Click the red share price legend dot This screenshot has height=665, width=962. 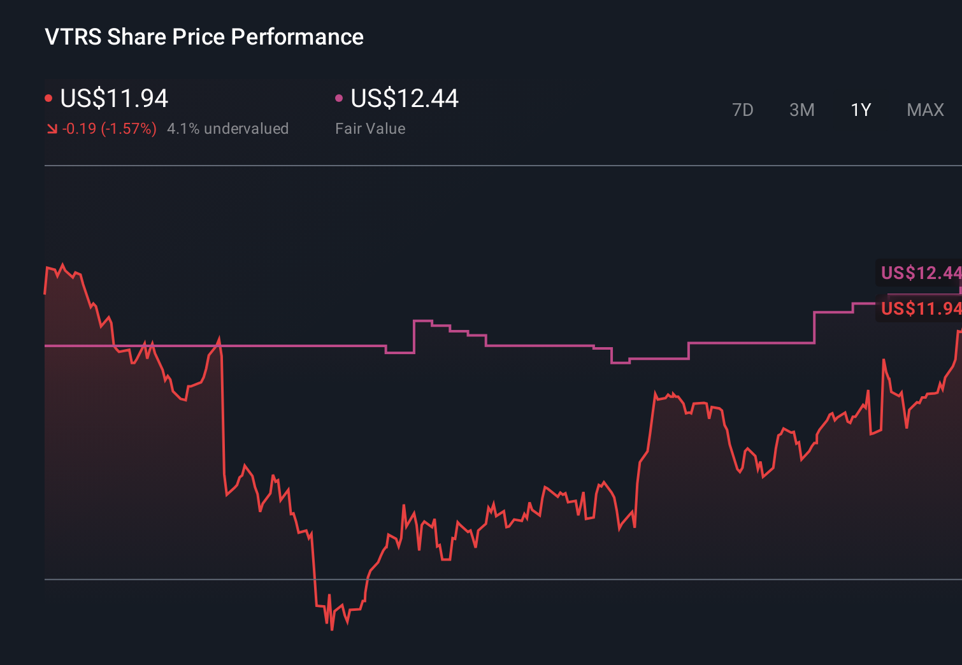point(49,97)
